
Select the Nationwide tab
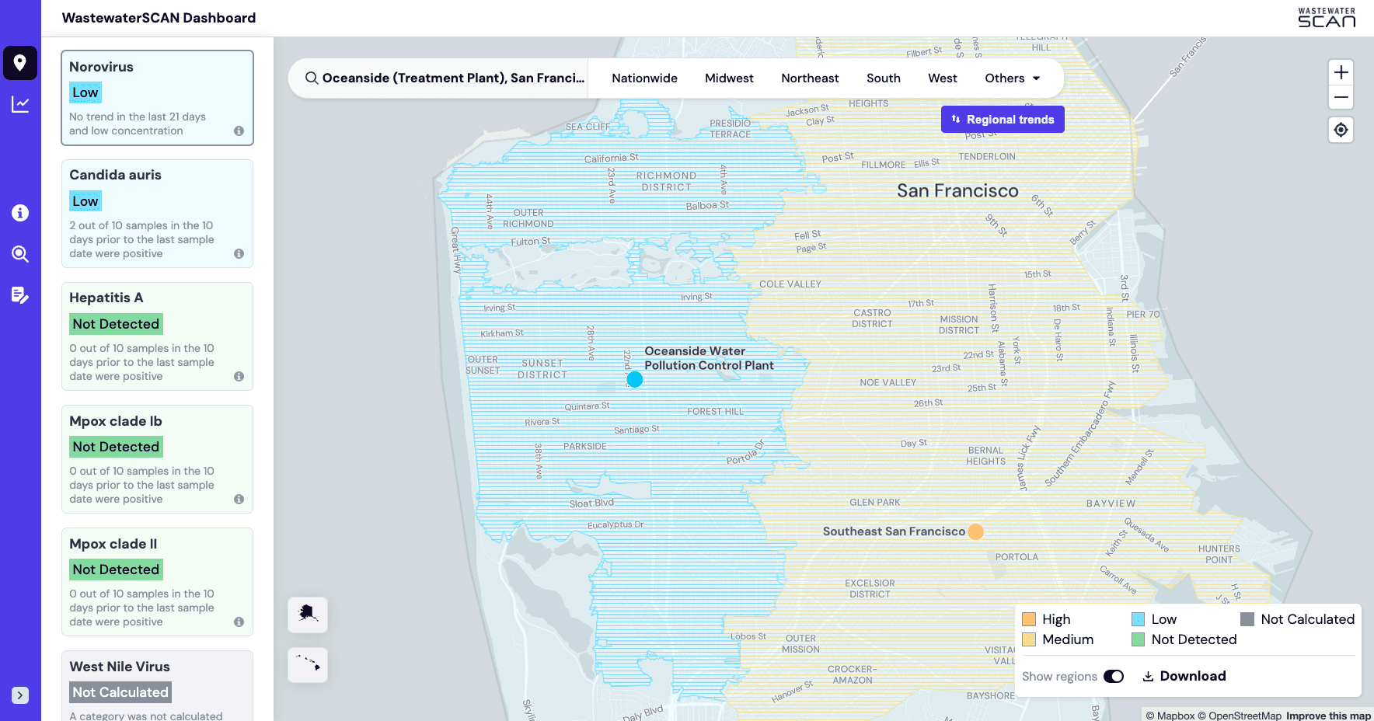point(644,78)
